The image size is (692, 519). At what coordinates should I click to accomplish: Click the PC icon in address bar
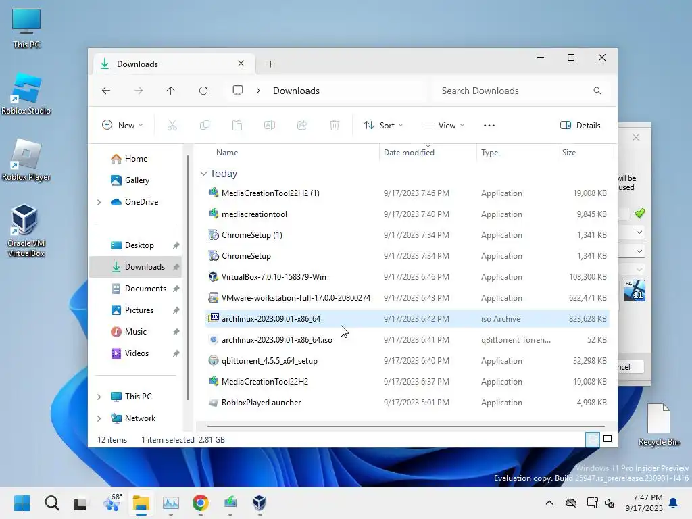click(238, 91)
